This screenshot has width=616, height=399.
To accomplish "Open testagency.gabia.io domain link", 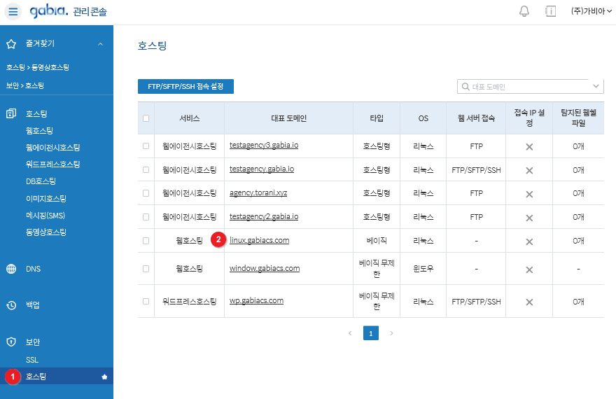I will tap(262, 169).
